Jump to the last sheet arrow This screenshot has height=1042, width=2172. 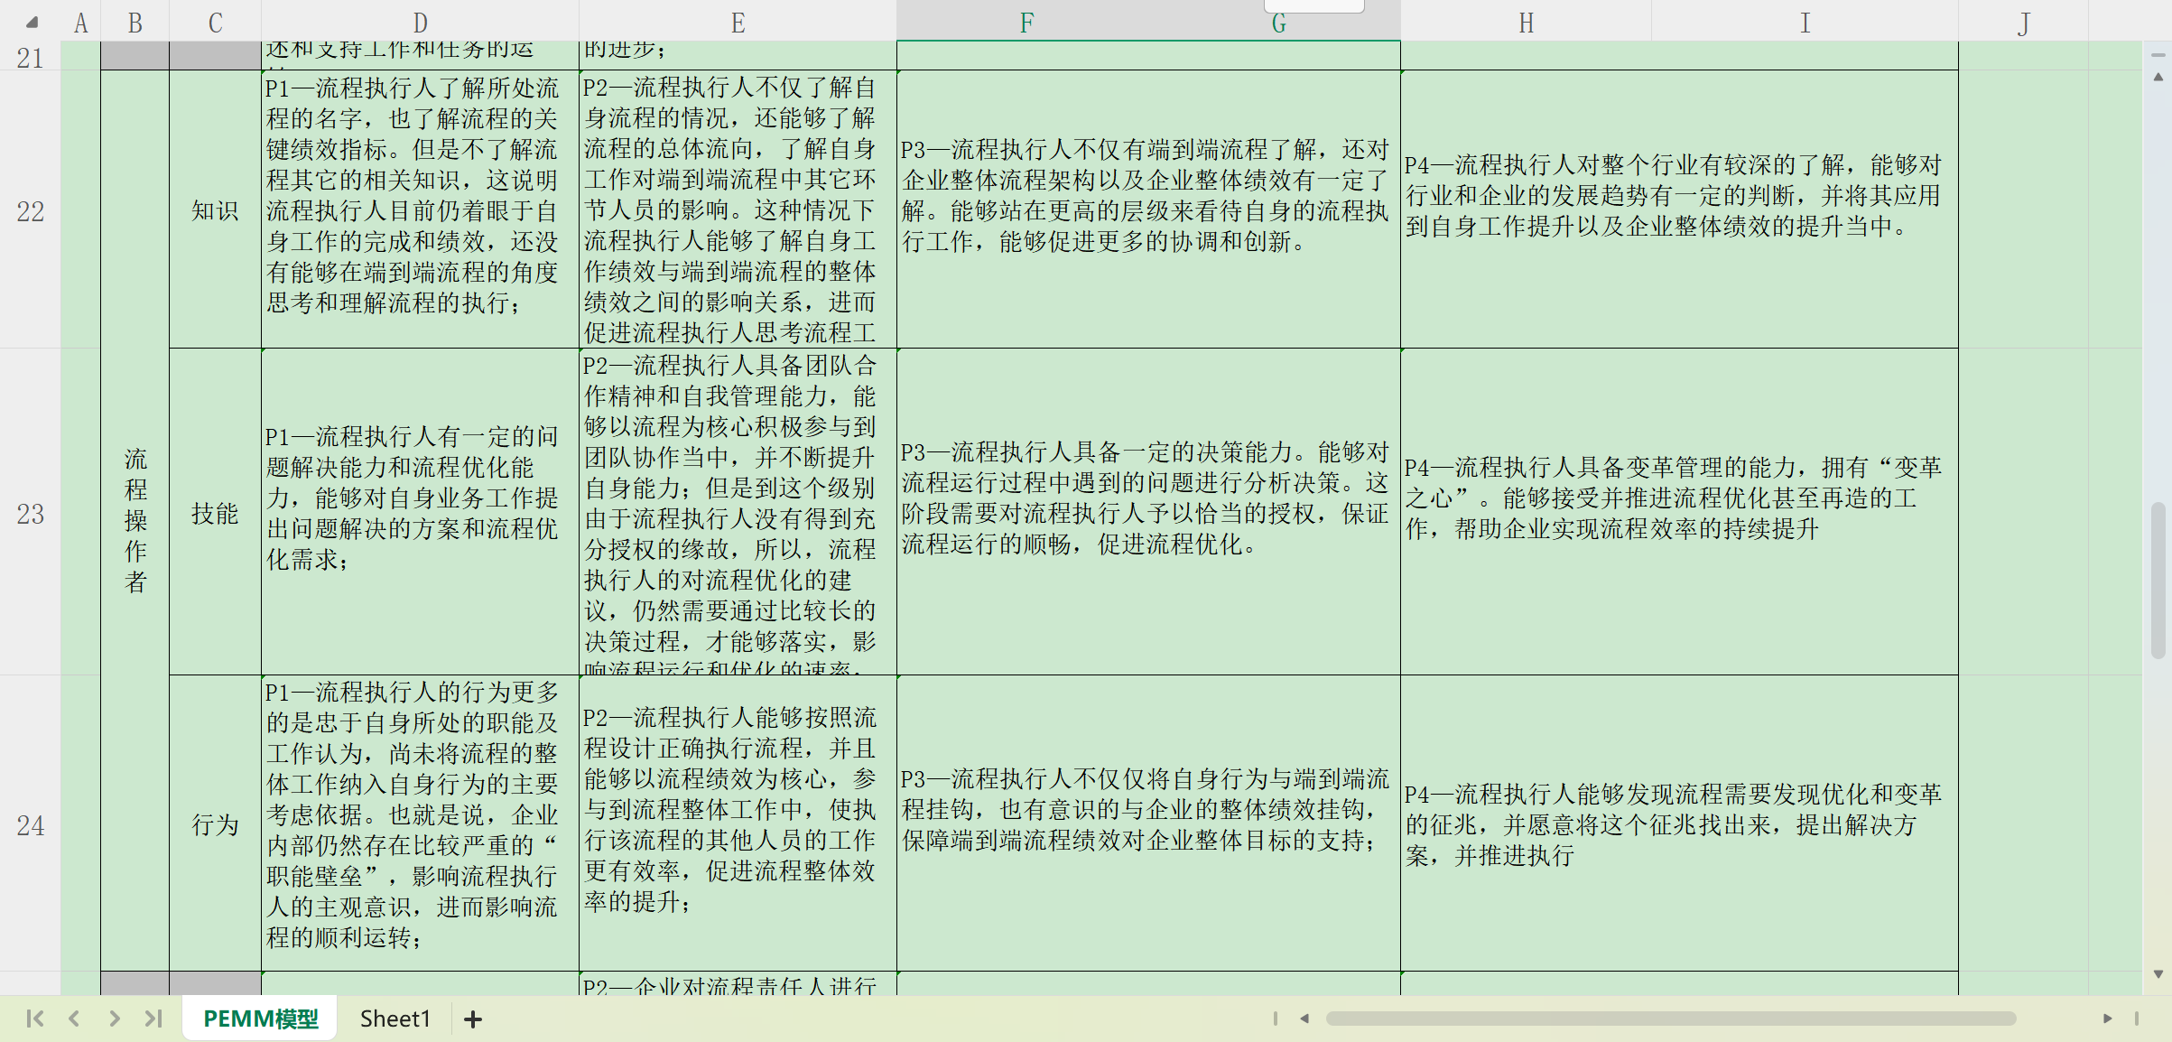coord(152,1019)
